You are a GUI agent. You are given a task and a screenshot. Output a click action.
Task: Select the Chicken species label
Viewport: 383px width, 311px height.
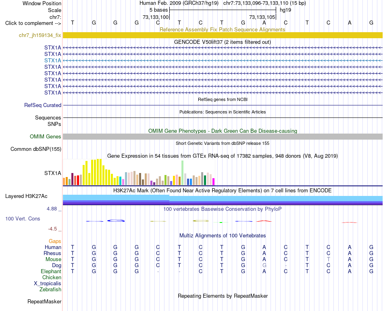click(x=52, y=277)
